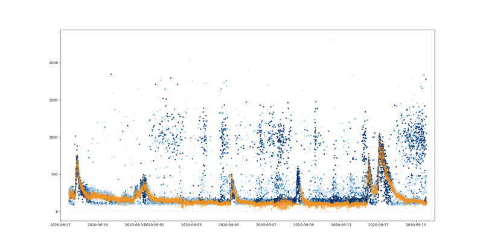Click the 2020-09-05 x-axis date label

(229, 225)
